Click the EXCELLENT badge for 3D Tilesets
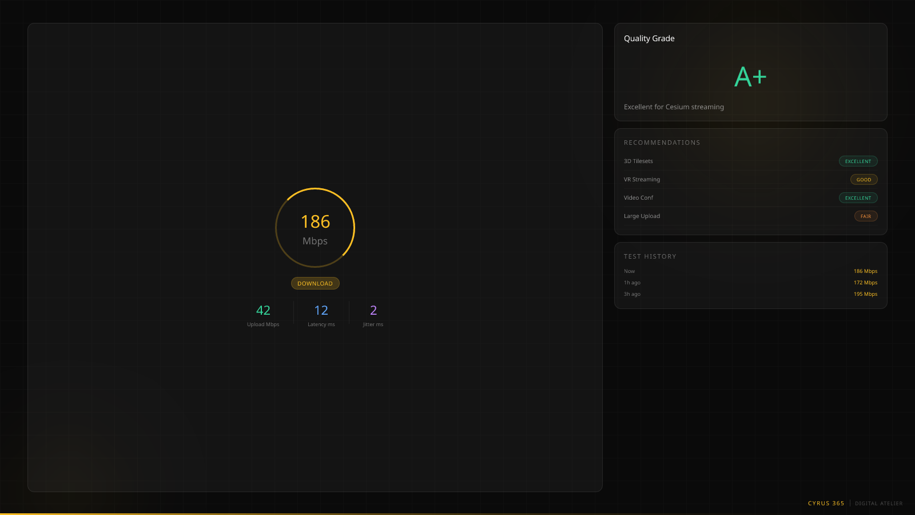 pos(858,161)
